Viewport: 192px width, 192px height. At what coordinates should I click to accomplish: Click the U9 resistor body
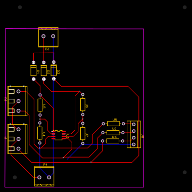[113, 133]
